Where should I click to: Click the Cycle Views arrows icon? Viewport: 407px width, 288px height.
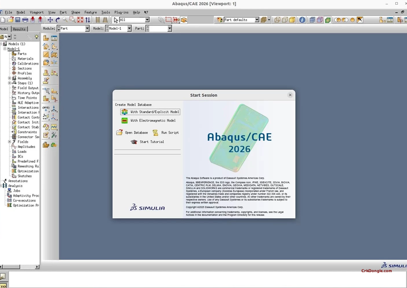click(x=88, y=20)
